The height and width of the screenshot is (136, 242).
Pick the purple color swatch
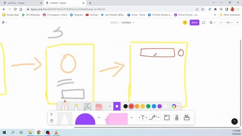click(160, 106)
